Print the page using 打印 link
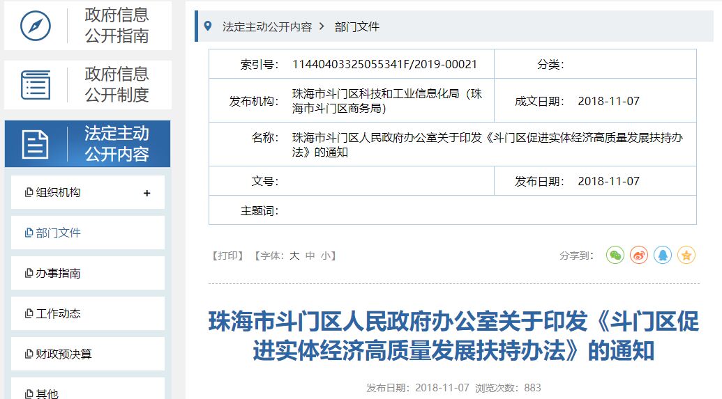Image resolution: width=722 pixels, height=399 pixels. (x=227, y=256)
